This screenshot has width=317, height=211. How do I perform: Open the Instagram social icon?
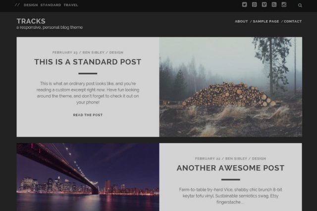tap(284, 4)
